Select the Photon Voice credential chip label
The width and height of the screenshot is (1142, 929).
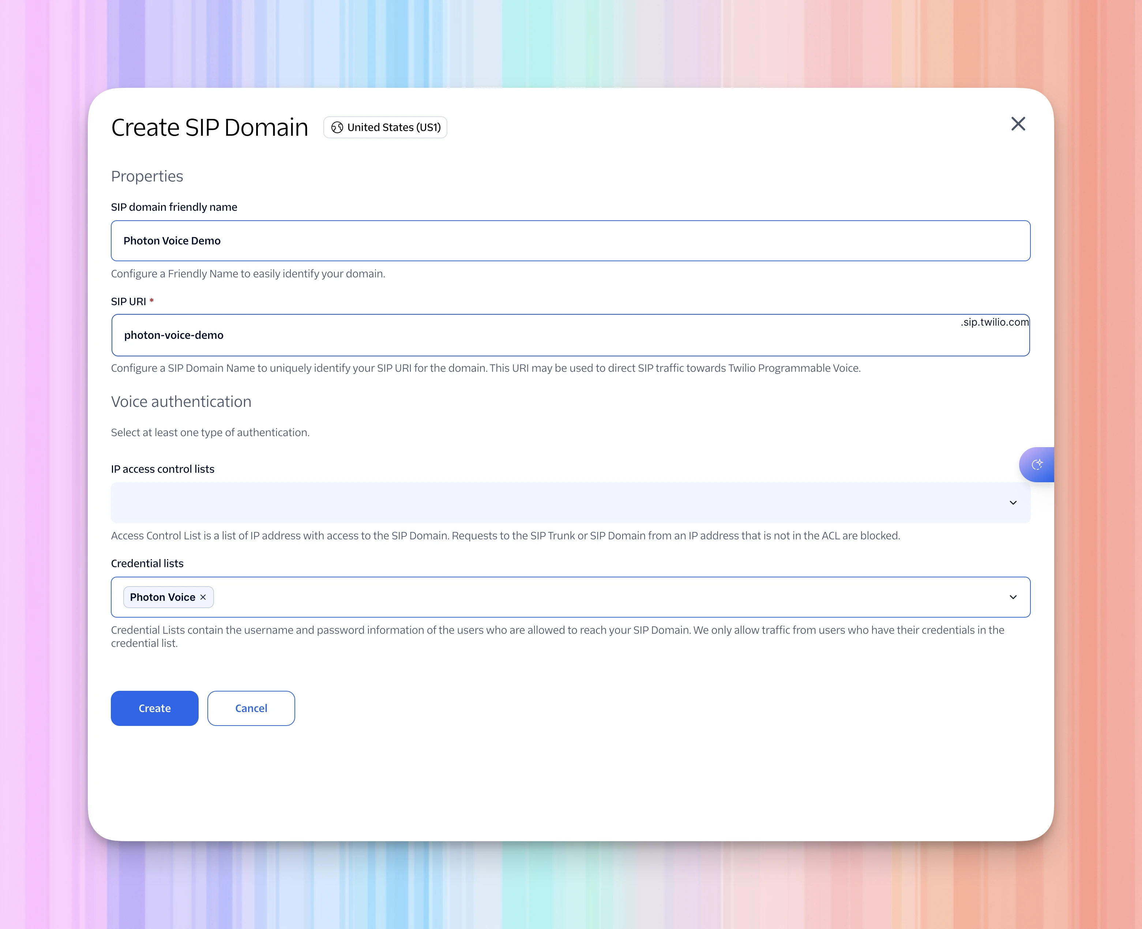(x=163, y=597)
